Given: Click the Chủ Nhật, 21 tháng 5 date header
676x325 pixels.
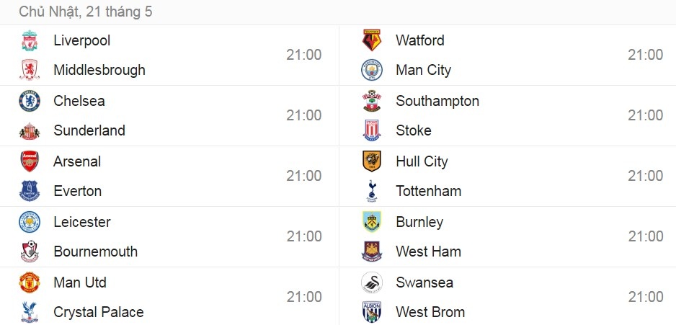Looking at the screenshot, I should coord(86,12).
